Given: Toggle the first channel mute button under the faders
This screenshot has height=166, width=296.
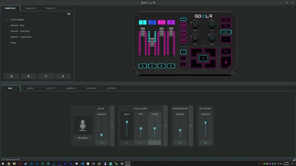Looking at the screenshot, I should [142, 66].
